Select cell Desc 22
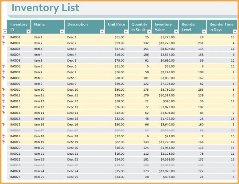Image resolution: width=239 pixels, height=184 pixels. coord(72,159)
